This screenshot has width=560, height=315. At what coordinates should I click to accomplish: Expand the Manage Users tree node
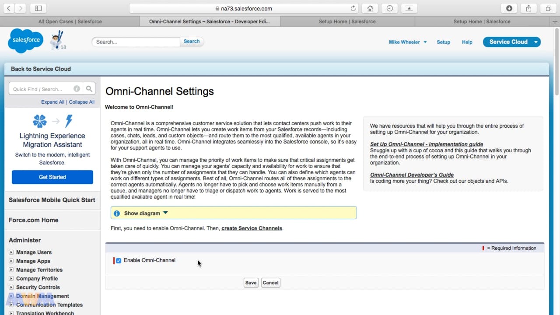tap(11, 252)
